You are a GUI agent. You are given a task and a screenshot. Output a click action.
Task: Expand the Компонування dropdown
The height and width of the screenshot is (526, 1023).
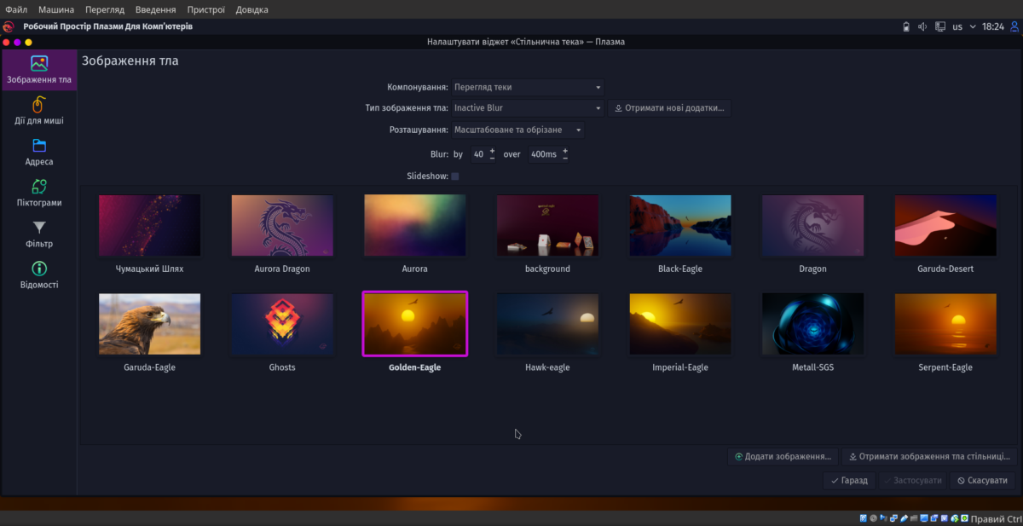click(x=528, y=87)
